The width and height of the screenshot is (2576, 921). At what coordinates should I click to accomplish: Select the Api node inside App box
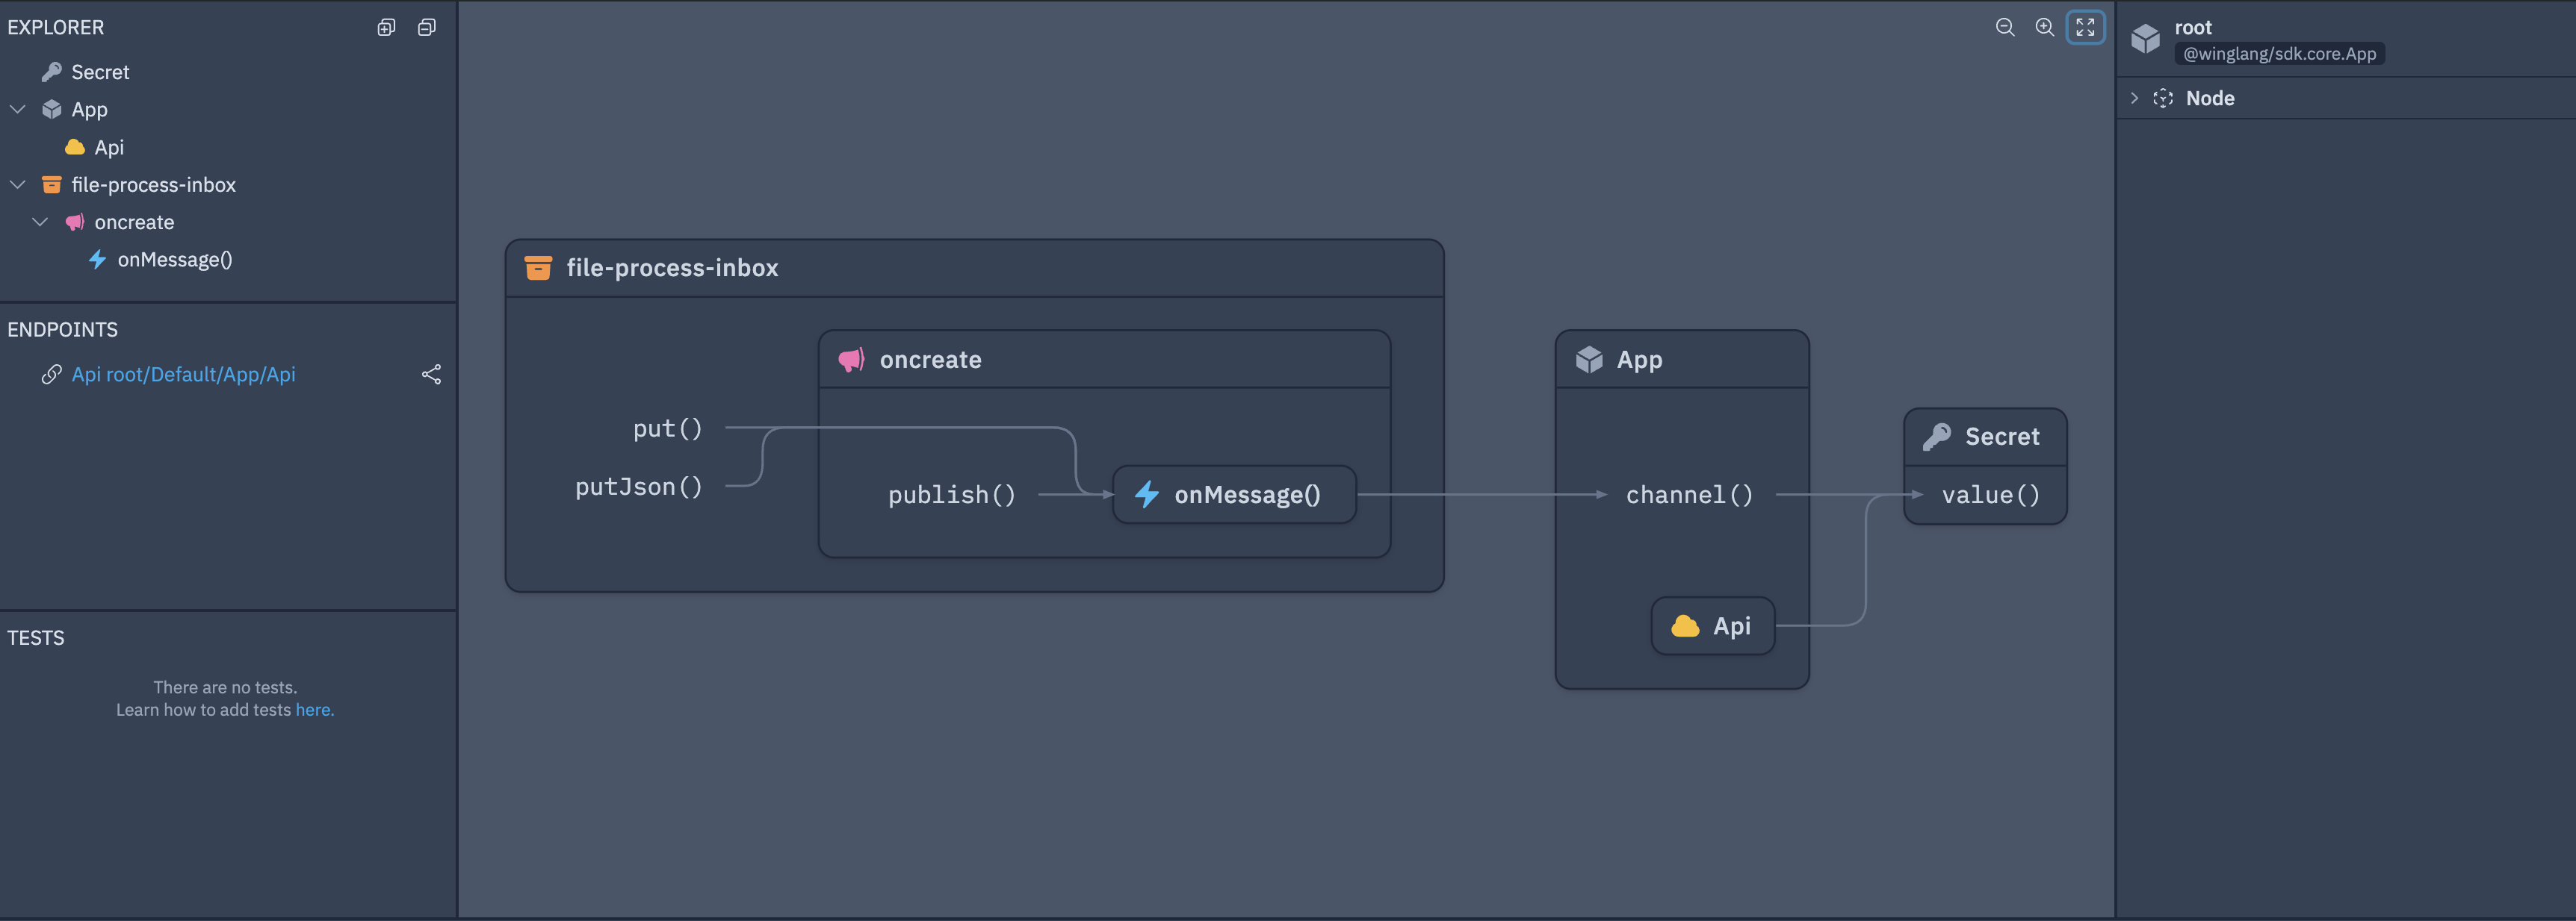pos(1713,626)
